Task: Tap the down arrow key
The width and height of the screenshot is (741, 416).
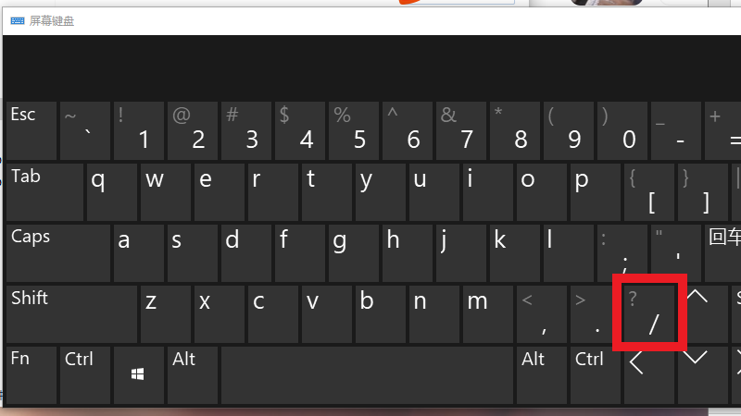Action: pos(703,375)
